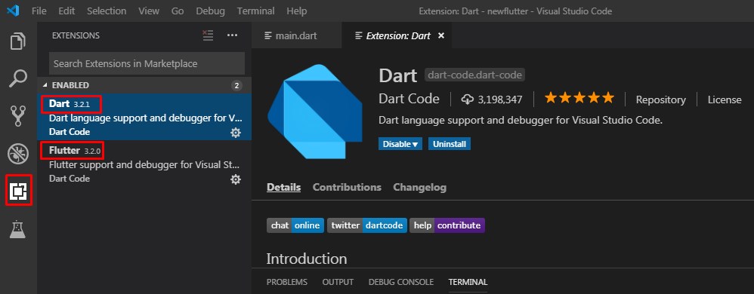Click the download count cloud icon
Image resolution: width=754 pixels, height=294 pixels.
[468, 100]
